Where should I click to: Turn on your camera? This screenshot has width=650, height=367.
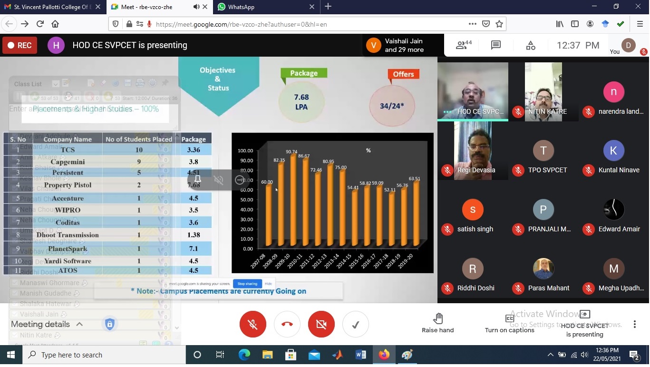coord(321,324)
